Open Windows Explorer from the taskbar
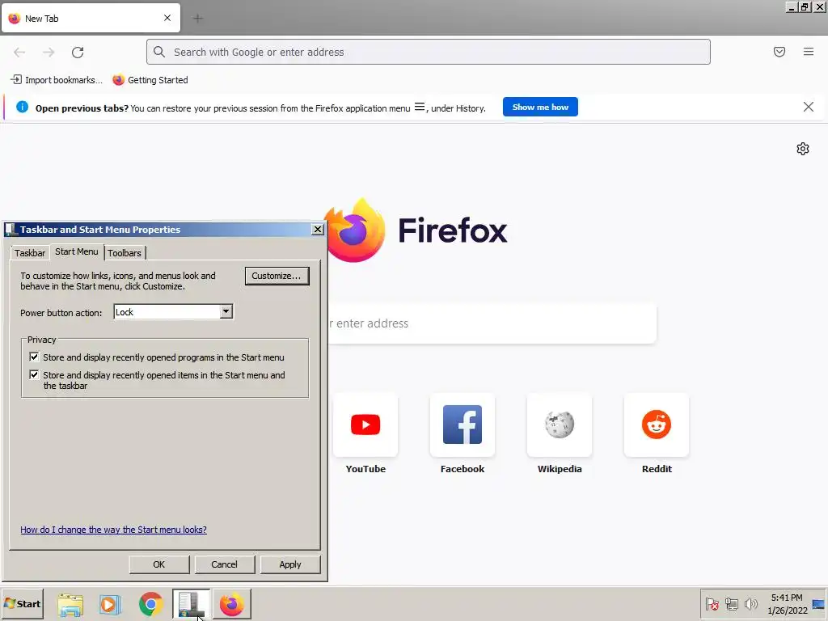The height and width of the screenshot is (621, 828). (x=70, y=604)
